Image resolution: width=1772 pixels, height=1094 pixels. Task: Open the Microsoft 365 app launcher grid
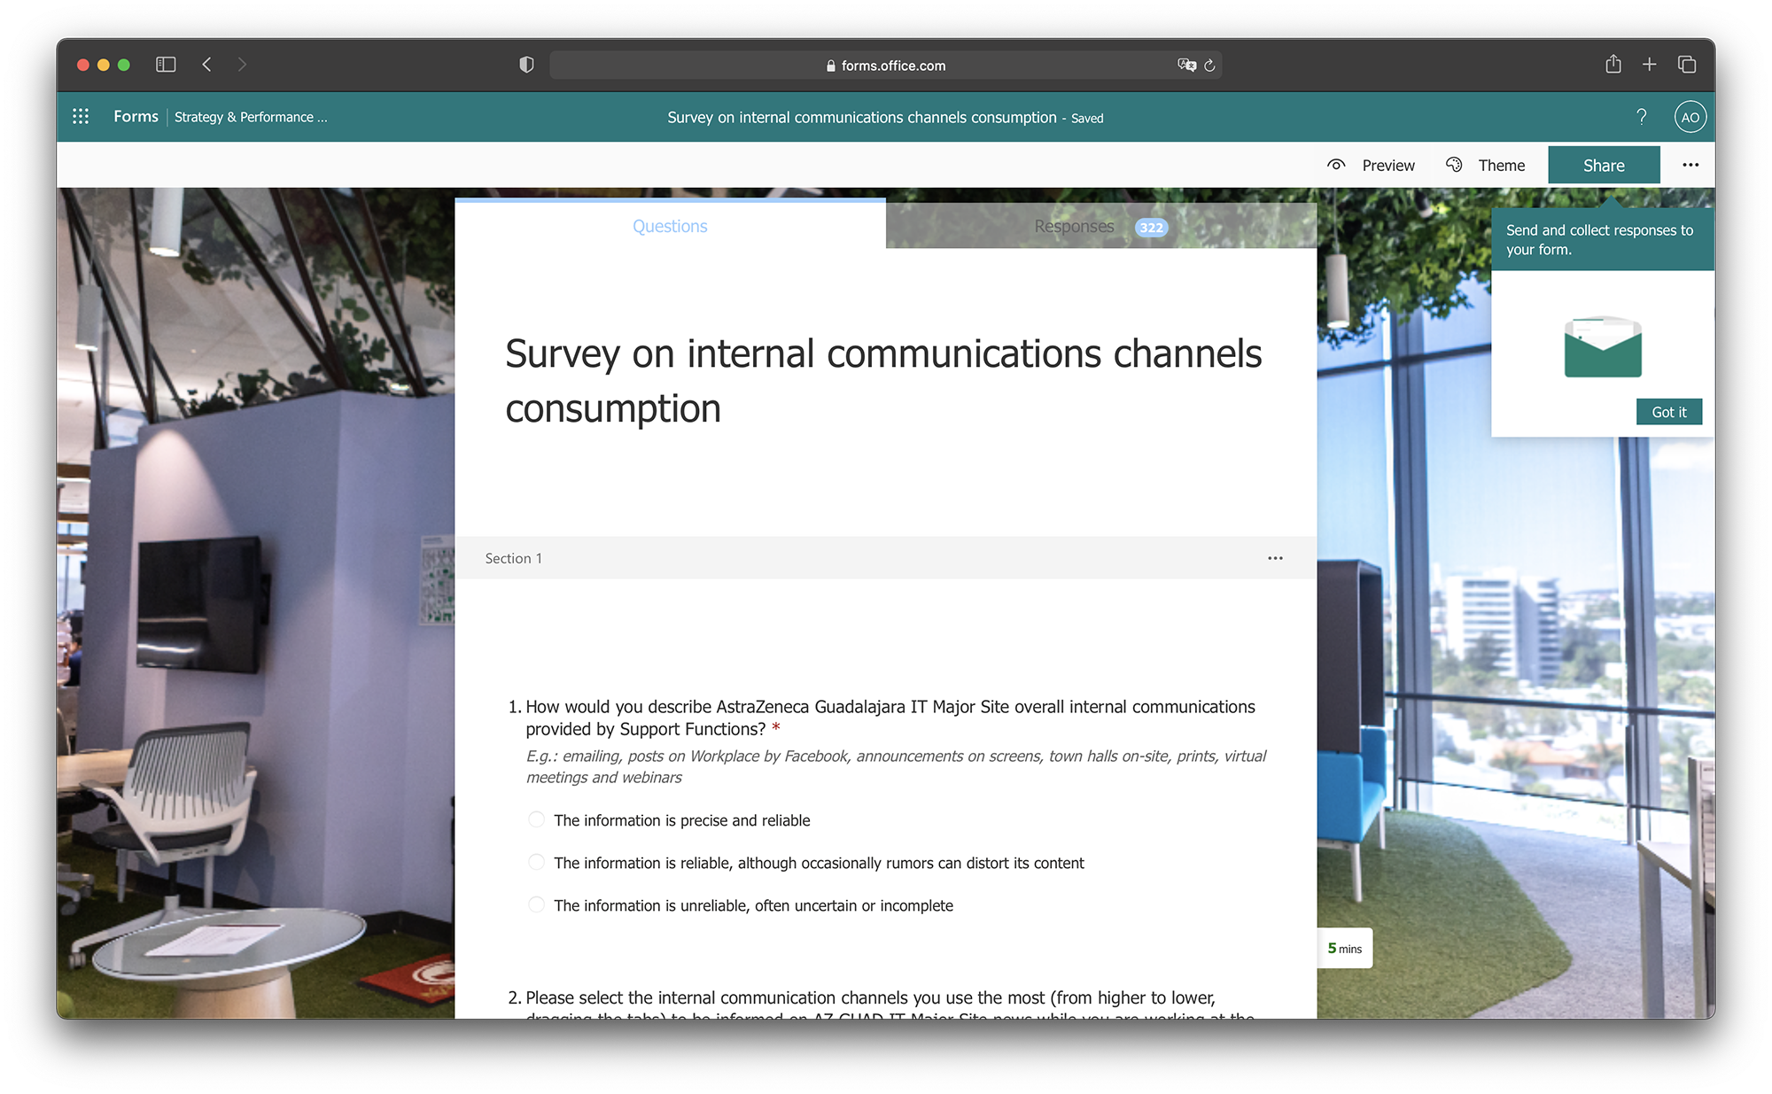tap(81, 117)
